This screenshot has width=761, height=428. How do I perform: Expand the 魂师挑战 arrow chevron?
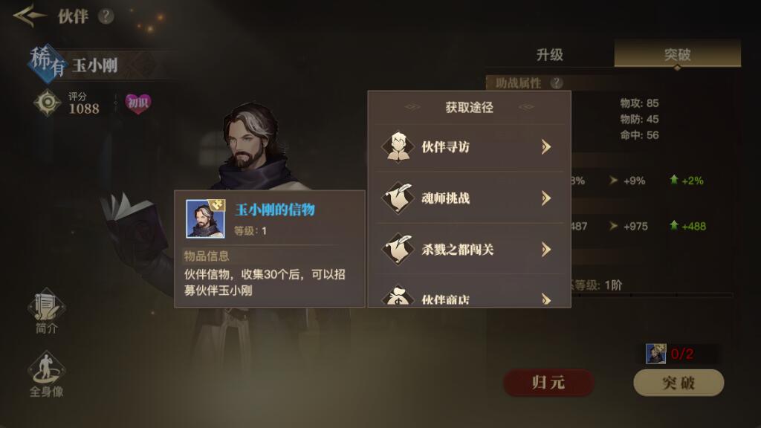546,198
